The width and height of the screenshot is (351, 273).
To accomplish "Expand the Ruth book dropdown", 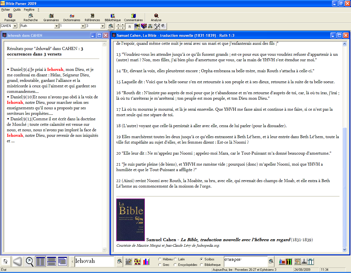I will click(x=56, y=26).
